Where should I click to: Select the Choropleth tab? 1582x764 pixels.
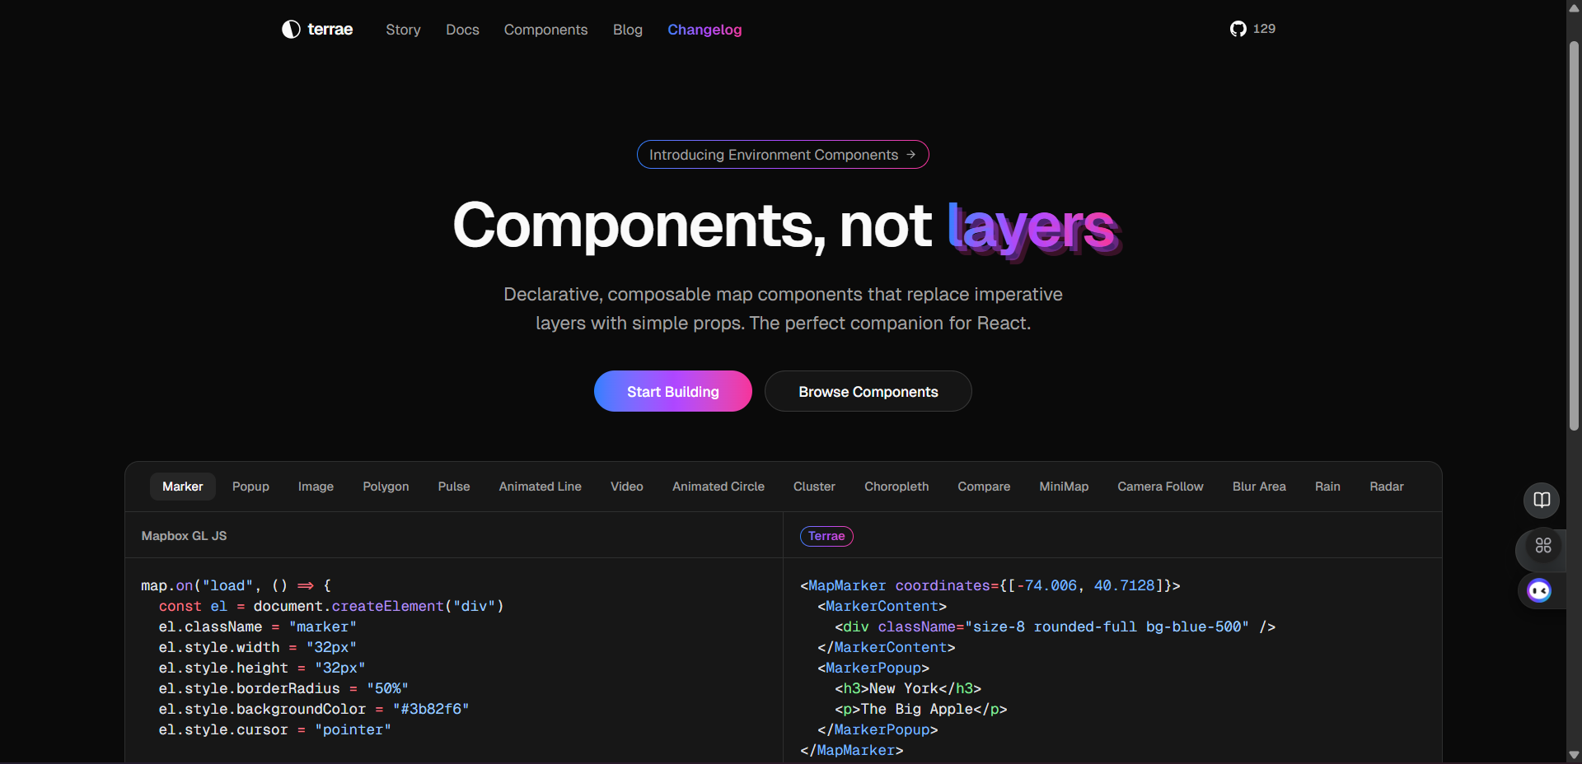pos(896,487)
